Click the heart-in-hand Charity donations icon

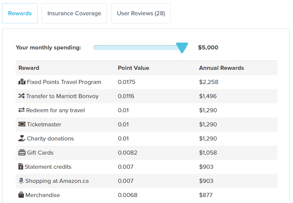[x=22, y=138]
